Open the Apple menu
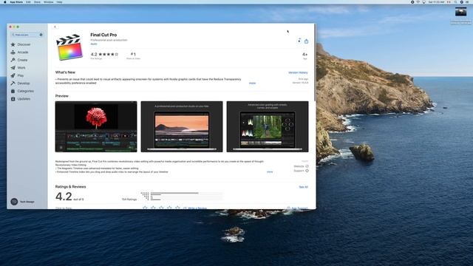Viewport: 473px width, 266px height. click(x=4, y=1)
